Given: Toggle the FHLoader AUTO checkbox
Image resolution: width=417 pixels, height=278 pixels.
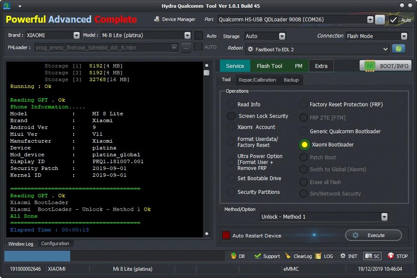Looking at the screenshot, I should click(x=198, y=47).
